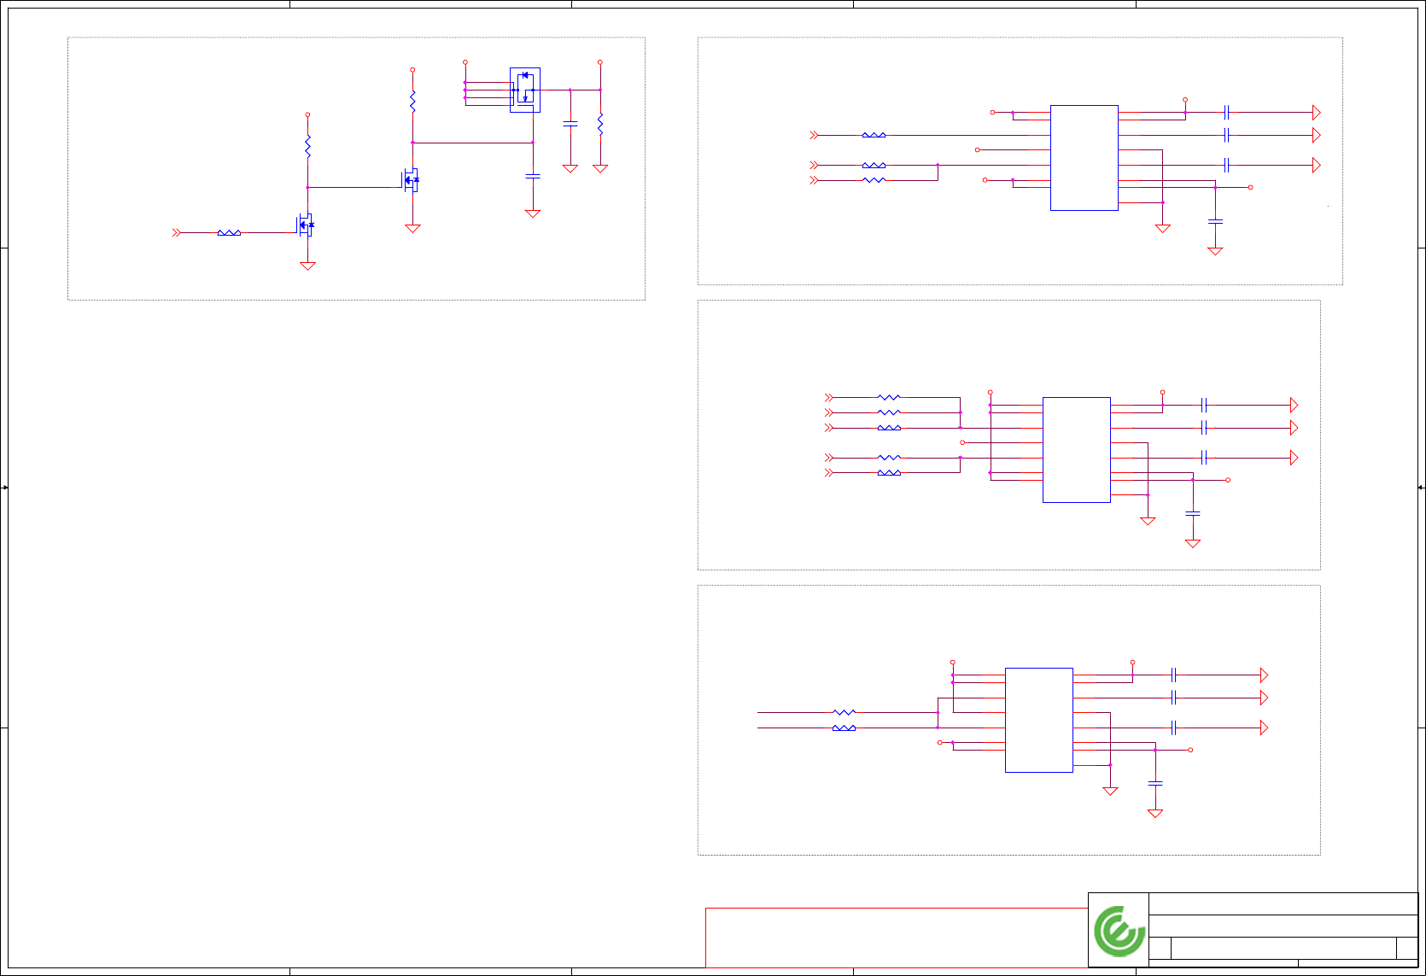Click the ground symbol under the input-driven MOSFET

pos(307,266)
